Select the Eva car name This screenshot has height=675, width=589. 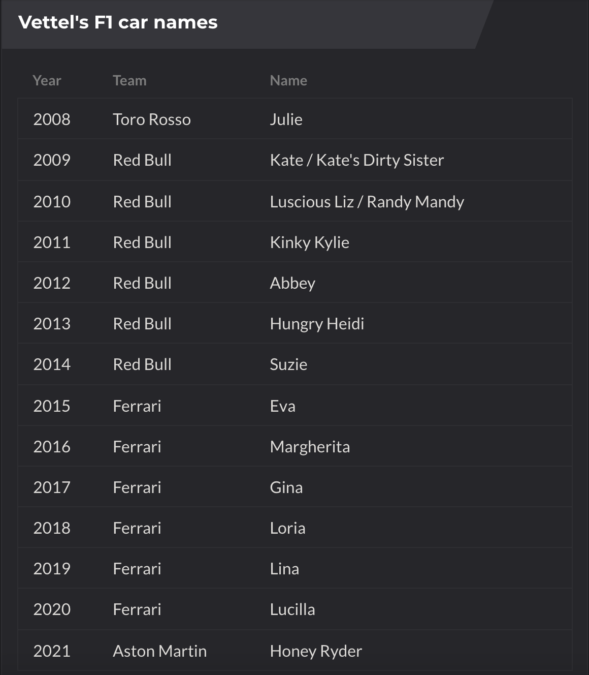282,406
